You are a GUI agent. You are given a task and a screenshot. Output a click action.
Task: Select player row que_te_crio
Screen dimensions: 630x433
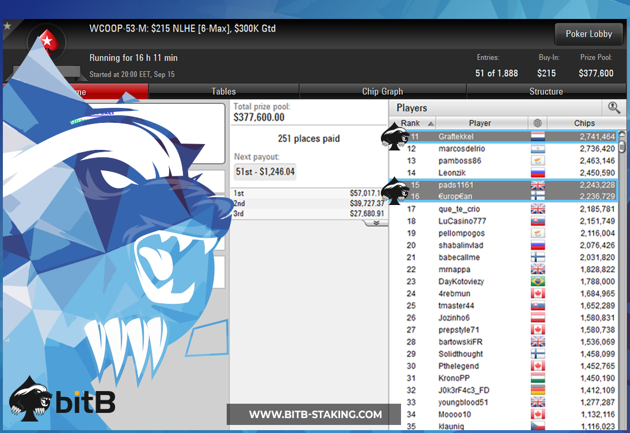[x=504, y=209]
